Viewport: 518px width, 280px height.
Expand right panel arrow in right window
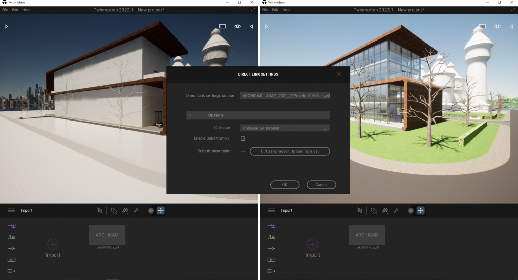(x=512, y=26)
